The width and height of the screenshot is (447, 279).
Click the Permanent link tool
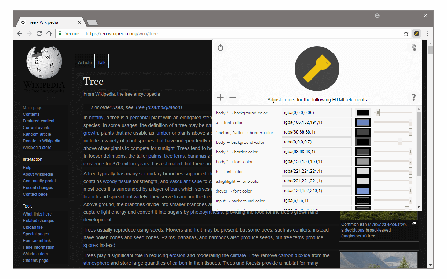[37, 241]
